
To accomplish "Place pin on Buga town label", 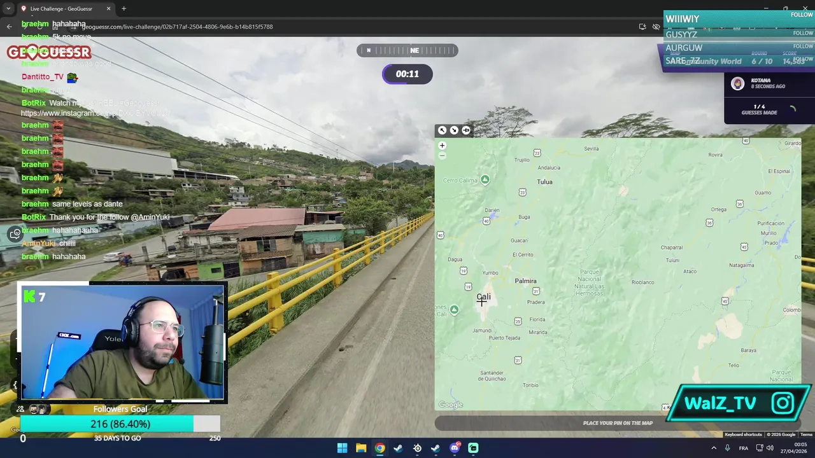I will coord(524,217).
